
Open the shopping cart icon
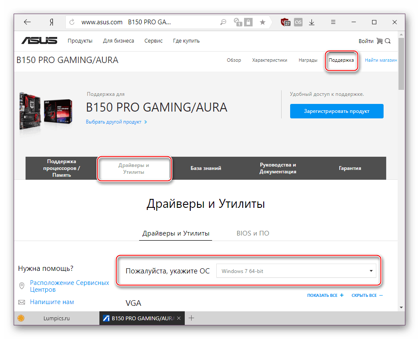pos(379,41)
